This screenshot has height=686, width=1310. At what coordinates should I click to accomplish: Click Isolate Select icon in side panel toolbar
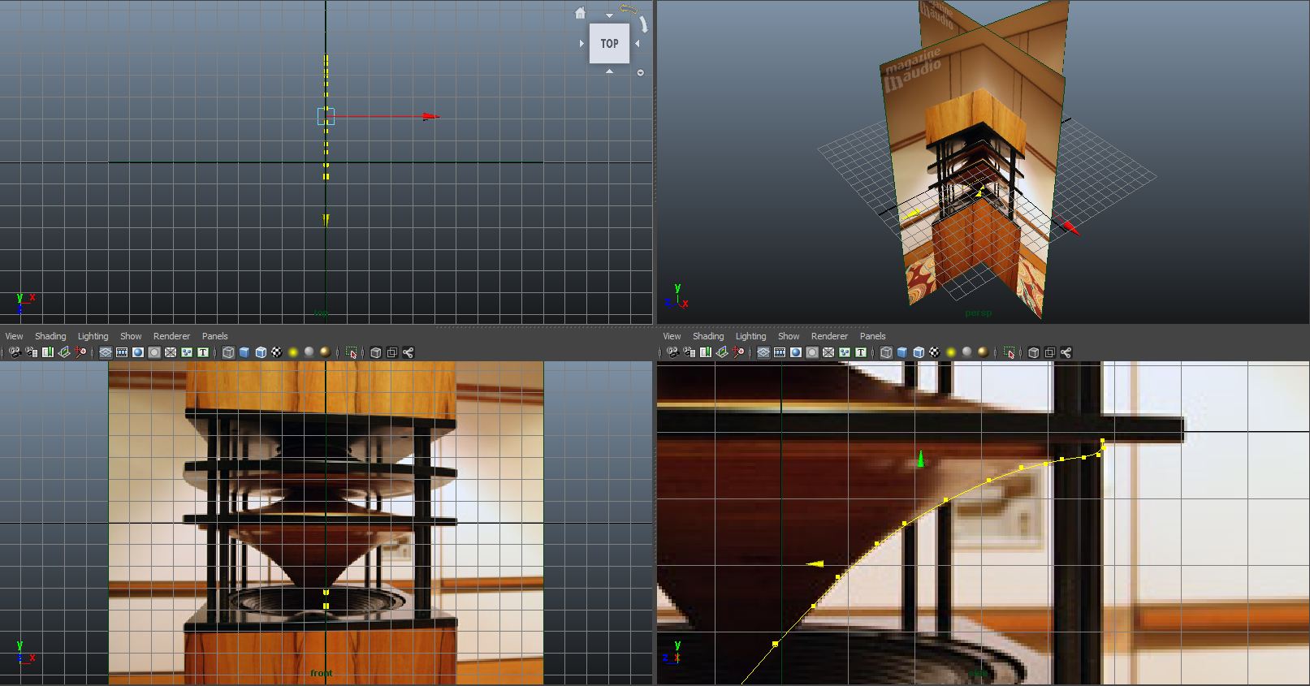click(1009, 352)
